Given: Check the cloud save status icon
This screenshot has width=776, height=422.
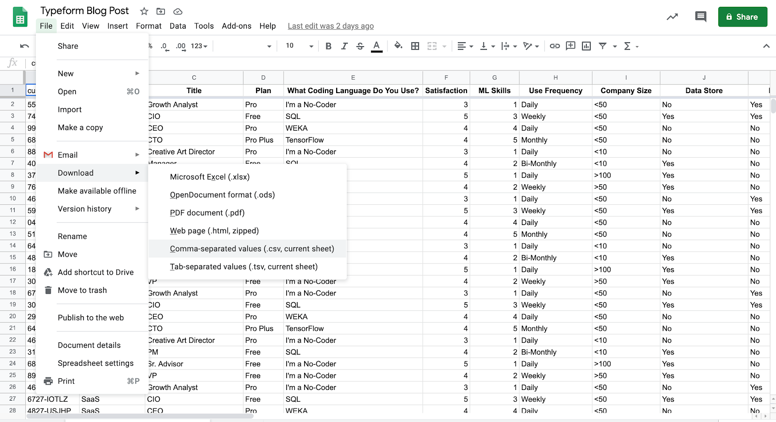Looking at the screenshot, I should coord(178,11).
